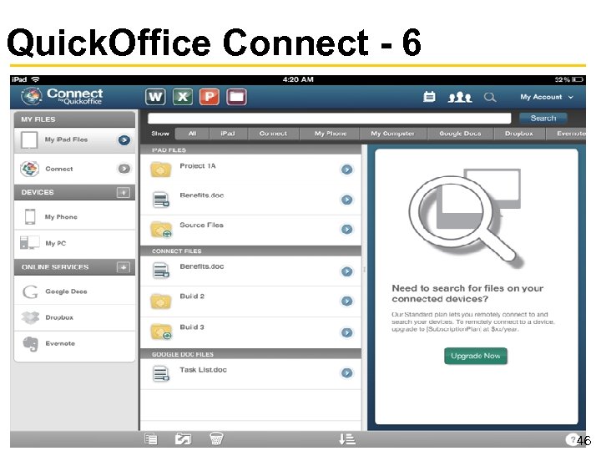Click the iPad Wi-Fi status icon

coord(35,79)
